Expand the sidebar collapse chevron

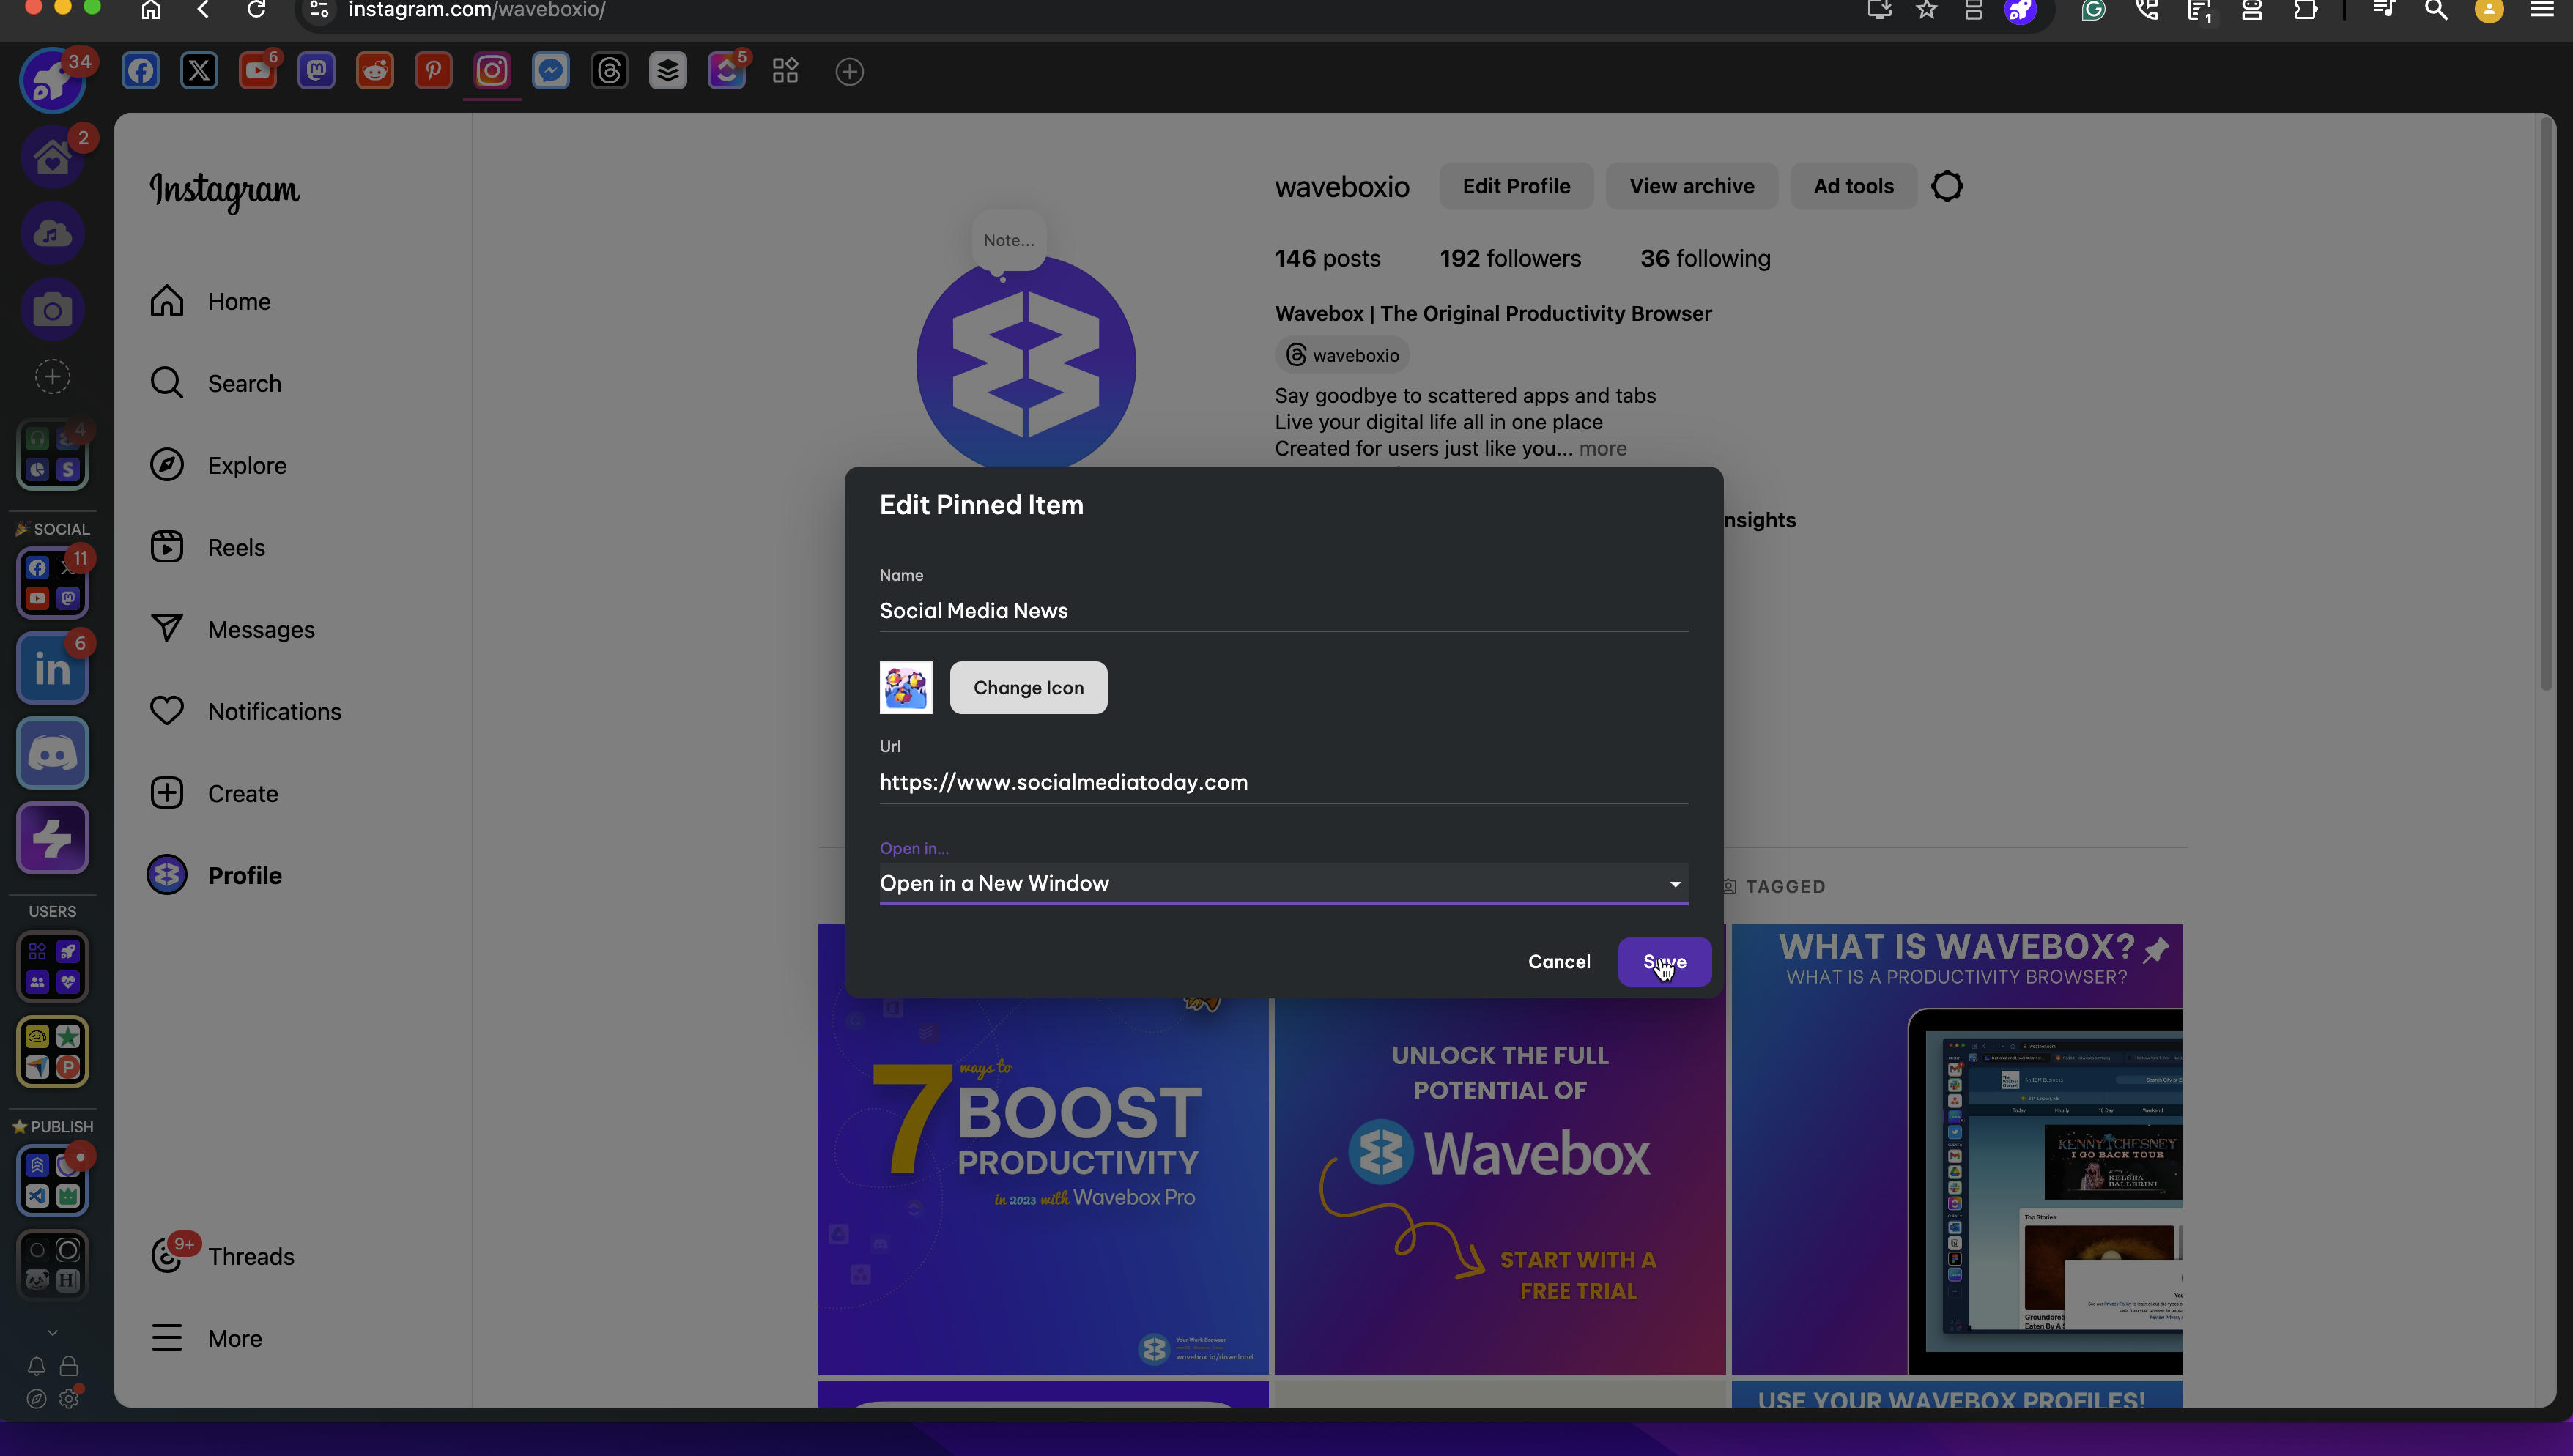tap(52, 1332)
